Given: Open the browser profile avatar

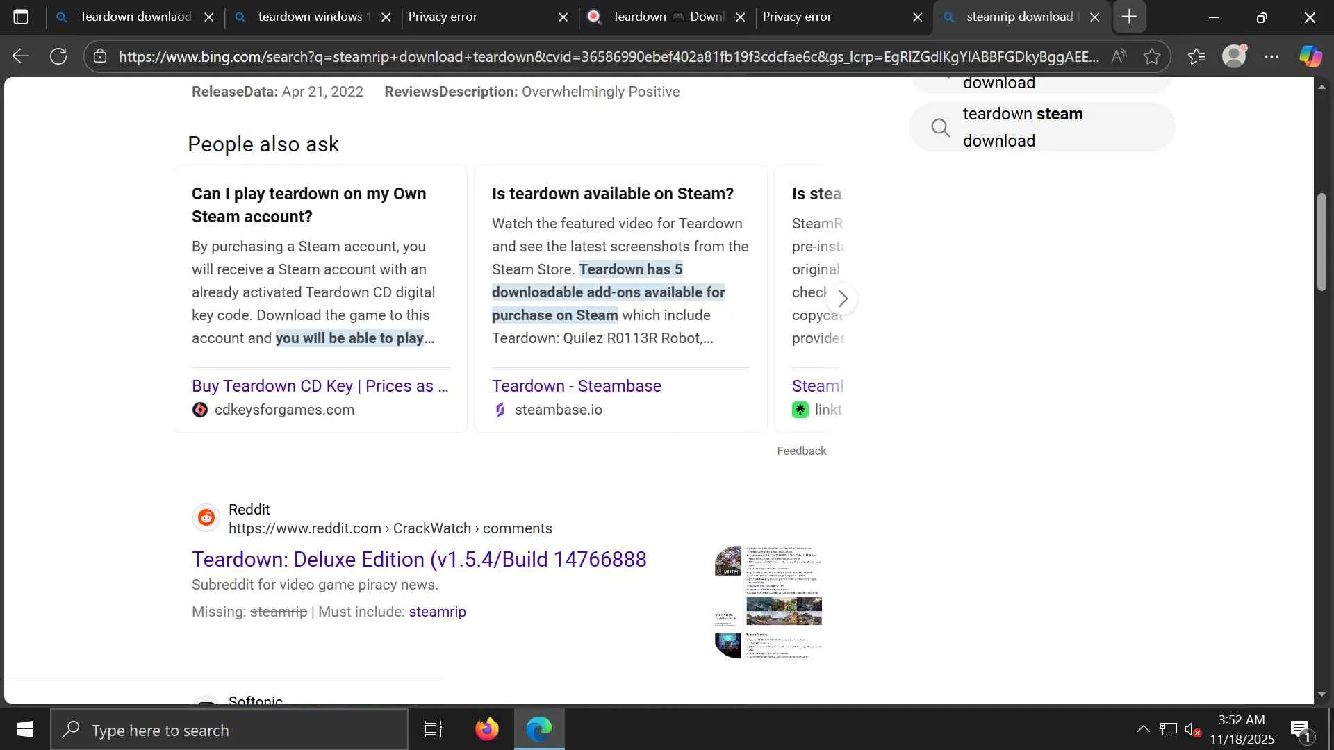Looking at the screenshot, I should click(x=1234, y=56).
